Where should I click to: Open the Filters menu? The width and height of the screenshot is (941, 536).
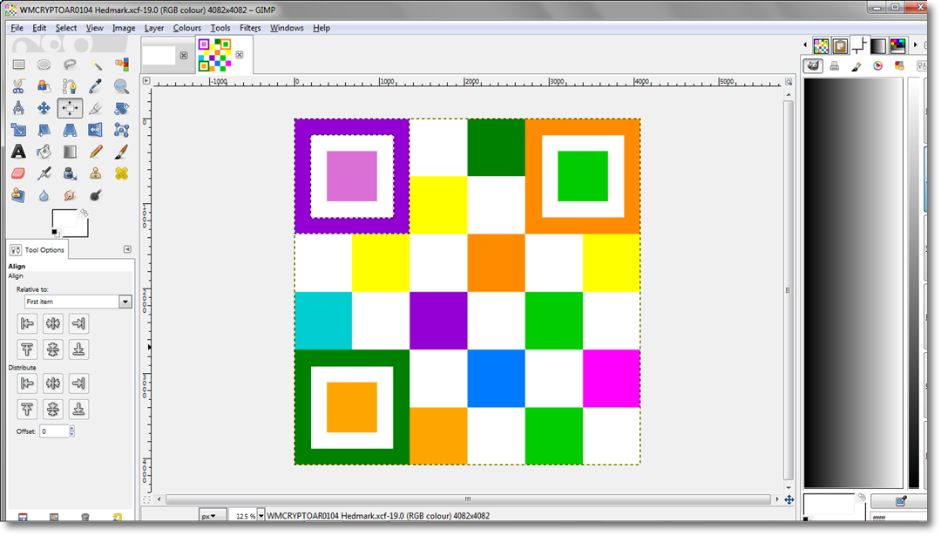point(250,28)
